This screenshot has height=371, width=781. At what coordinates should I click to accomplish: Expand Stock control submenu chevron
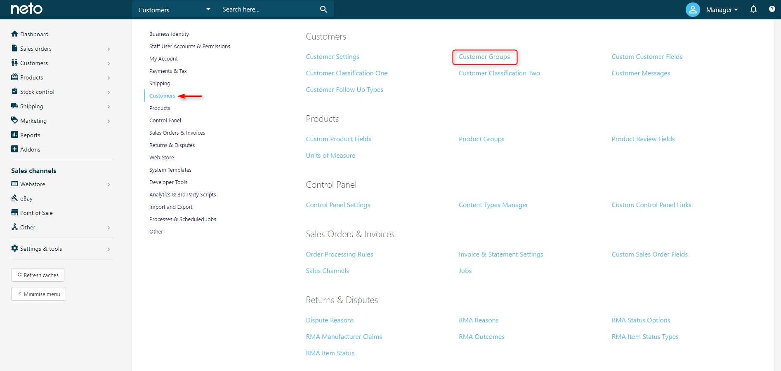click(x=109, y=92)
